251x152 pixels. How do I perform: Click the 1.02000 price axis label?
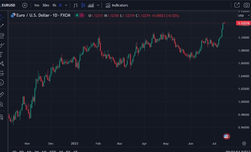tap(244, 89)
